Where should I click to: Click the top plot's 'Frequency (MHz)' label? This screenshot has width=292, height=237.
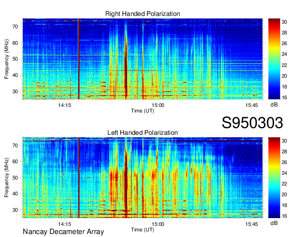click(x=6, y=59)
